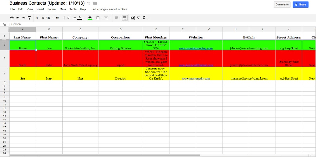Expand the 123 number formats dropdown
Viewport: 316px width, 157px height.
coord(49,18)
